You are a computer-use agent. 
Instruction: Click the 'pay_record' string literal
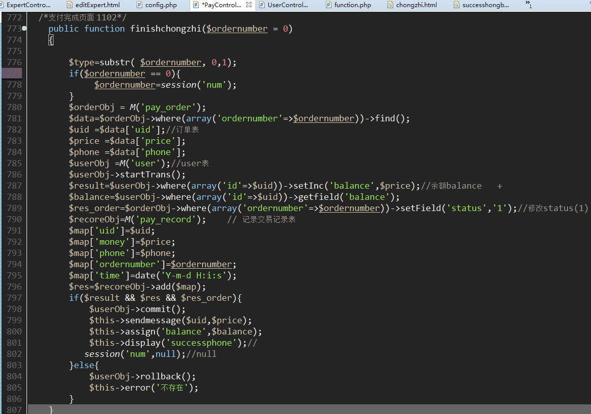point(165,220)
